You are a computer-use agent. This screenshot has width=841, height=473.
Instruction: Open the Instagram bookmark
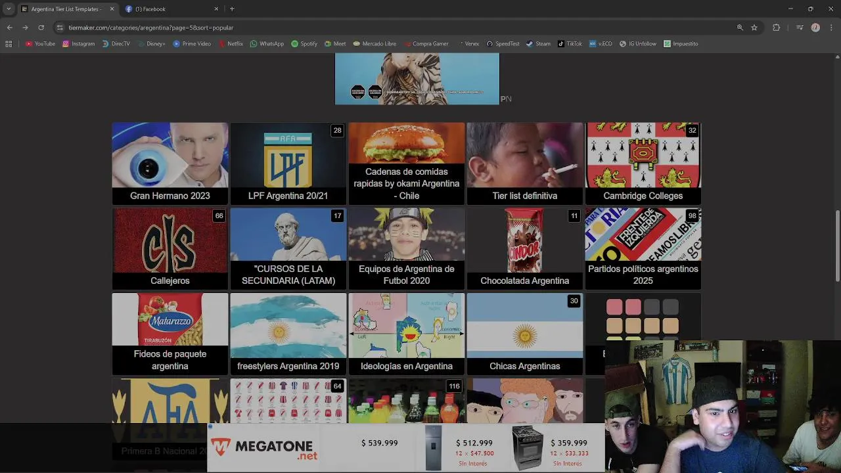tap(78, 44)
